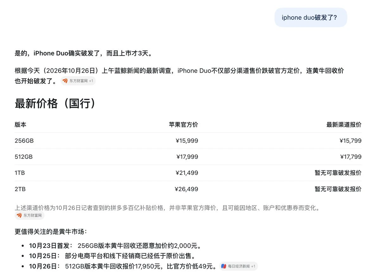380x275 pixels.
Task: Click the 10月26日 bullet about 512GB版本
Action: 123,266
